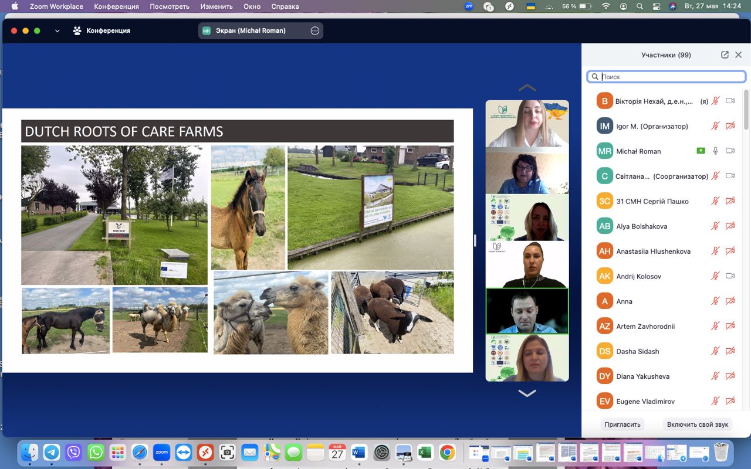Click the Пригласить button
Screen dimensions: 751x469
click(622, 424)
